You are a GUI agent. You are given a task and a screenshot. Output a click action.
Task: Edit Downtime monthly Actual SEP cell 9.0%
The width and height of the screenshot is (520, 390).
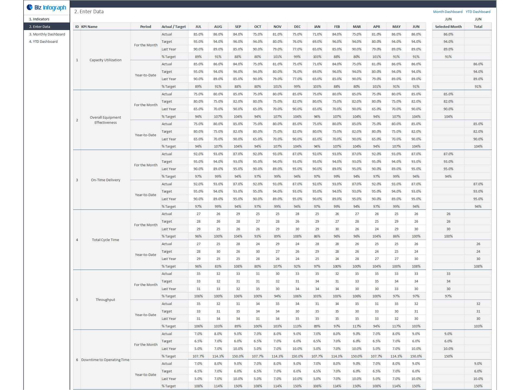(238, 334)
